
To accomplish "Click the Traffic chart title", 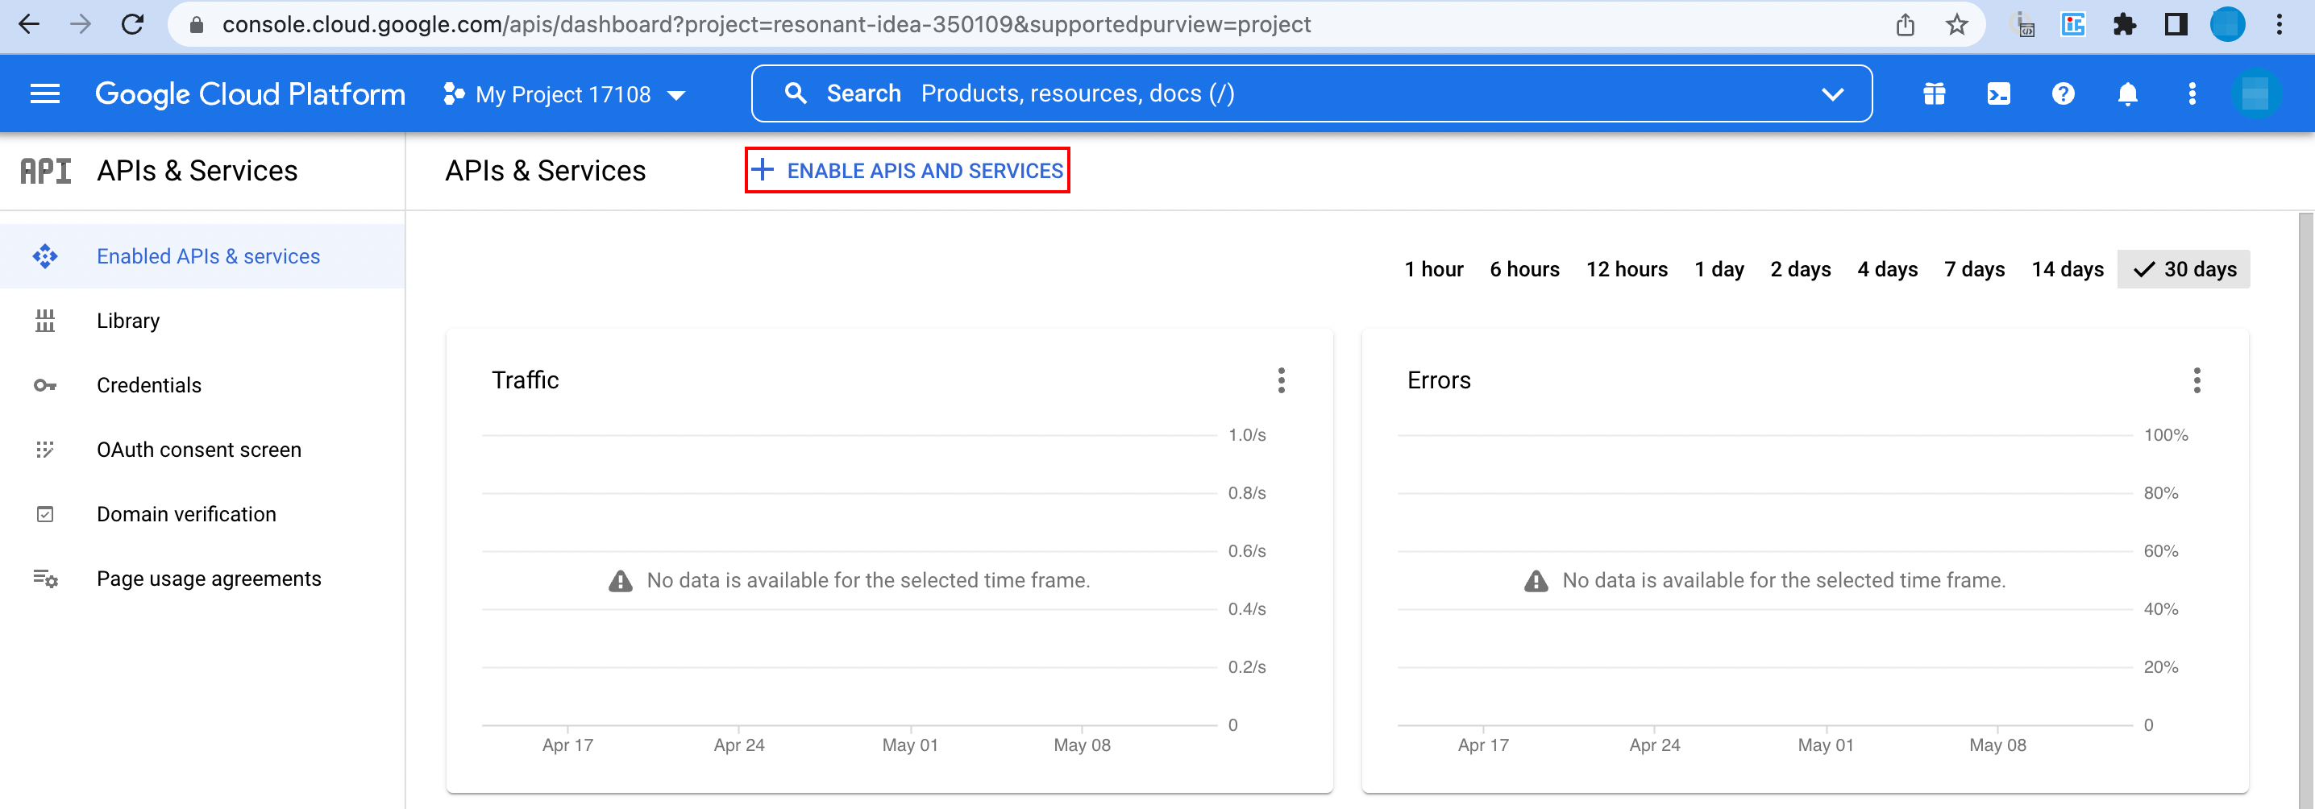I will (x=526, y=380).
